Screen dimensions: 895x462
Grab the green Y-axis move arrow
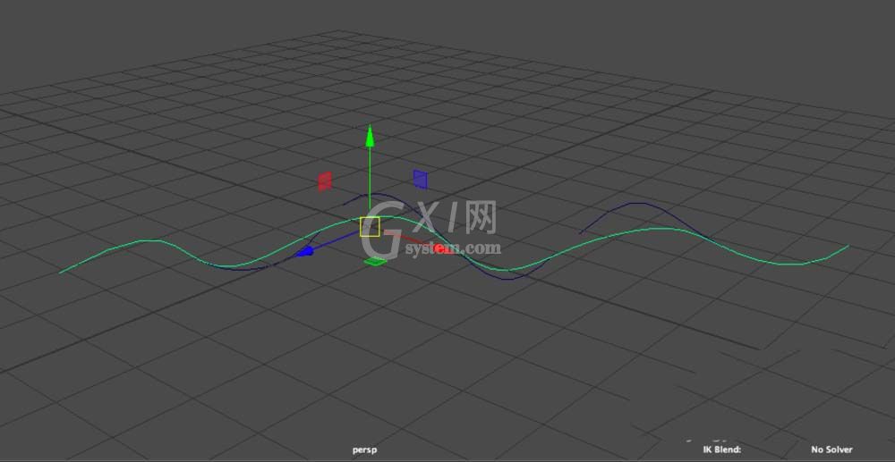pos(370,136)
